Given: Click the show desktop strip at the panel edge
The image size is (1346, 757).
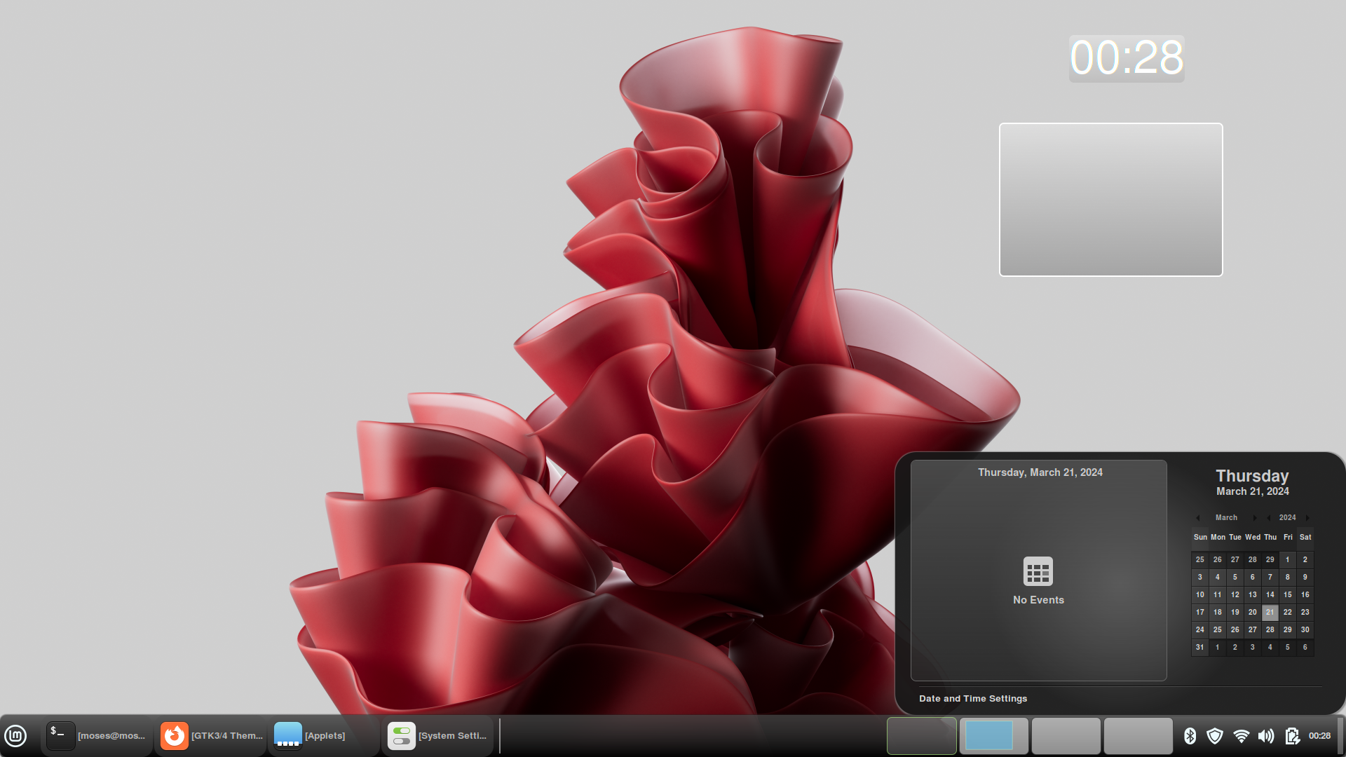Looking at the screenshot, I should (1340, 736).
